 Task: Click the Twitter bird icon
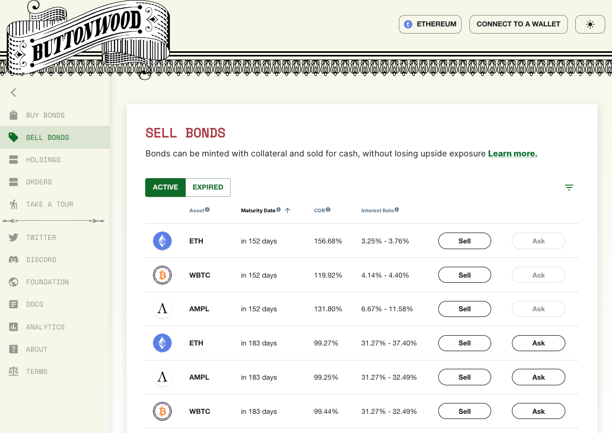13,237
